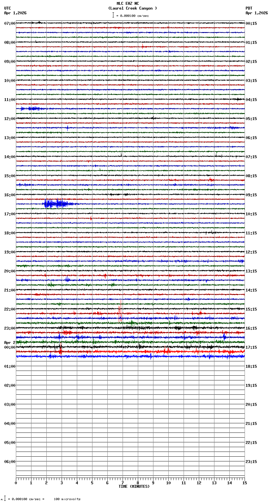Click the '22:00' UTC time label
Image resolution: width=270 pixels, height=503 pixels.
[x=10, y=309]
